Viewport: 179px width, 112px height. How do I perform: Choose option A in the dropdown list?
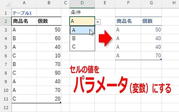coord(82,30)
